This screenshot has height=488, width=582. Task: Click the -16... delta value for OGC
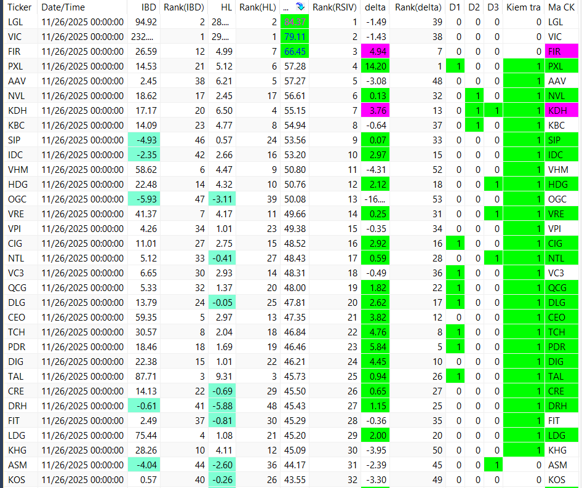375,199
